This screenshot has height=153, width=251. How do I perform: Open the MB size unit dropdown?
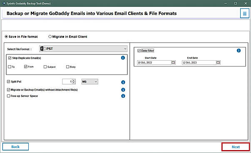(x=90, y=81)
